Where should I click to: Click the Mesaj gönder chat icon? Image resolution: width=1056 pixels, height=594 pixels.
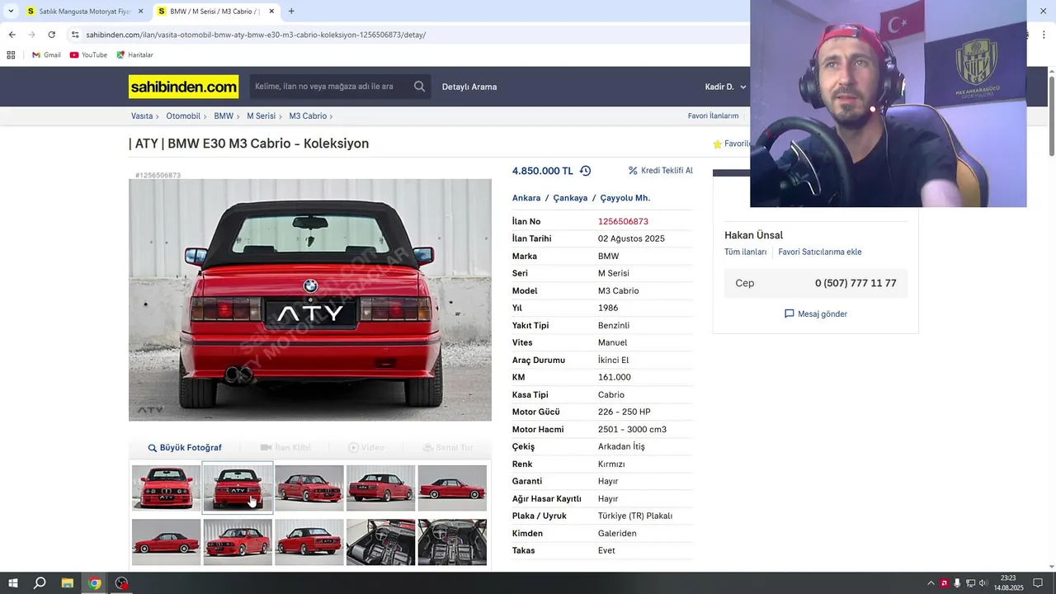click(x=790, y=313)
